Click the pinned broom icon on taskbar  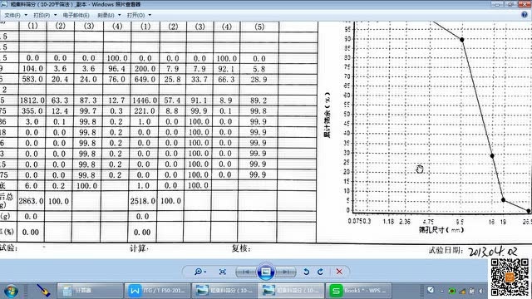[43, 291]
